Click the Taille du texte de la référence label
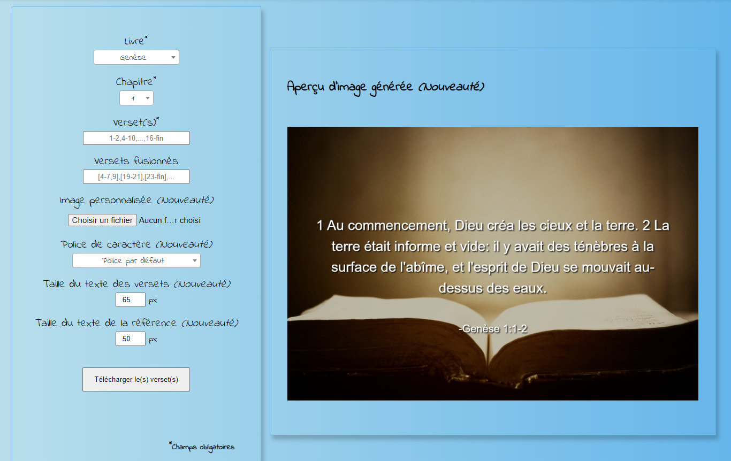This screenshot has height=461, width=731. (x=136, y=323)
